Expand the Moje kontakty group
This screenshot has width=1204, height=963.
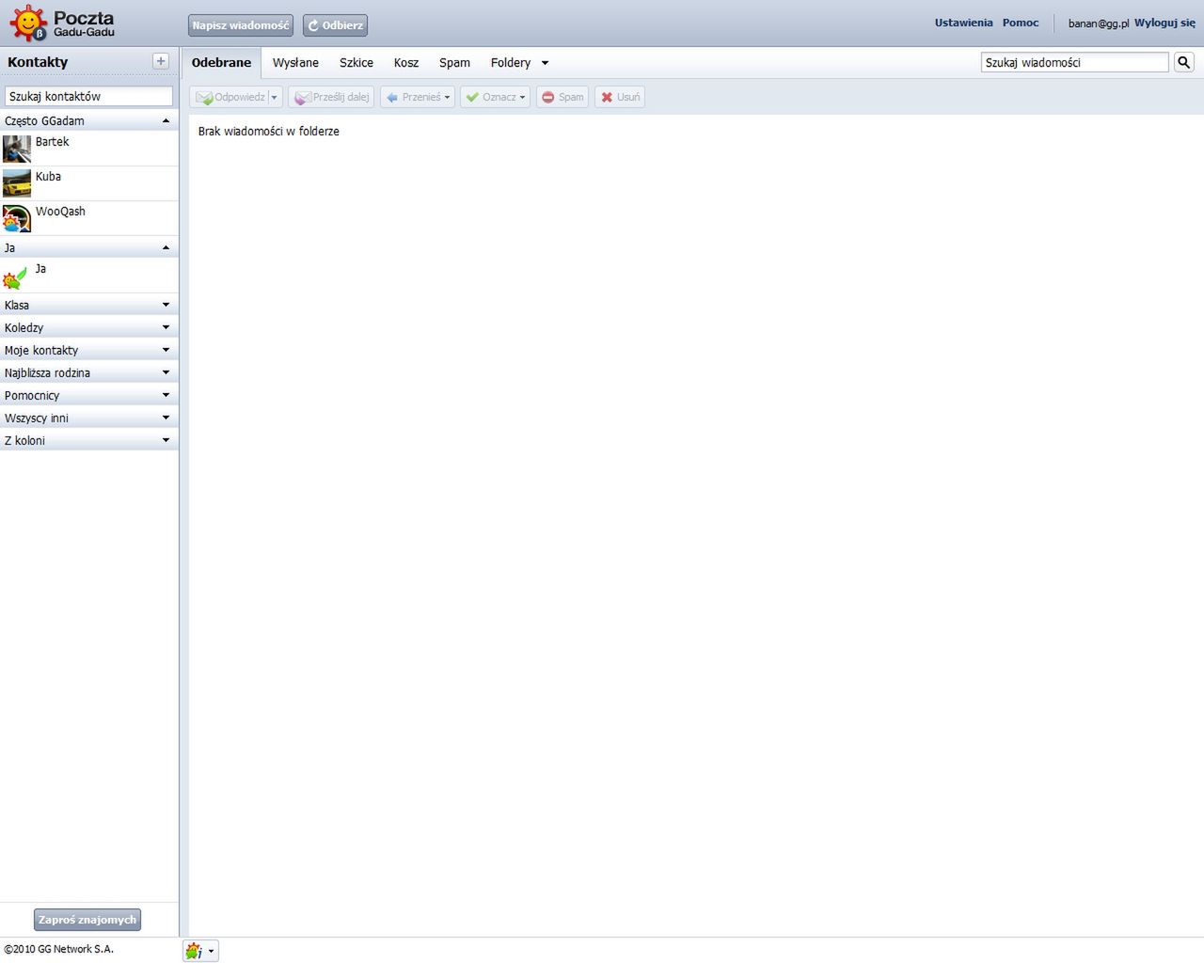pyautogui.click(x=88, y=350)
